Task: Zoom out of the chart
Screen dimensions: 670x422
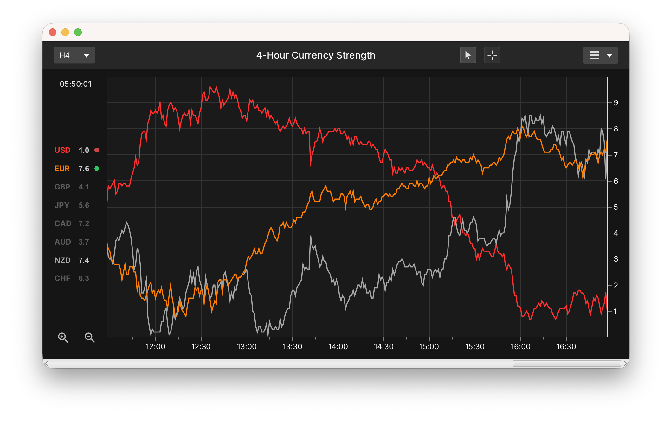Action: tap(90, 338)
